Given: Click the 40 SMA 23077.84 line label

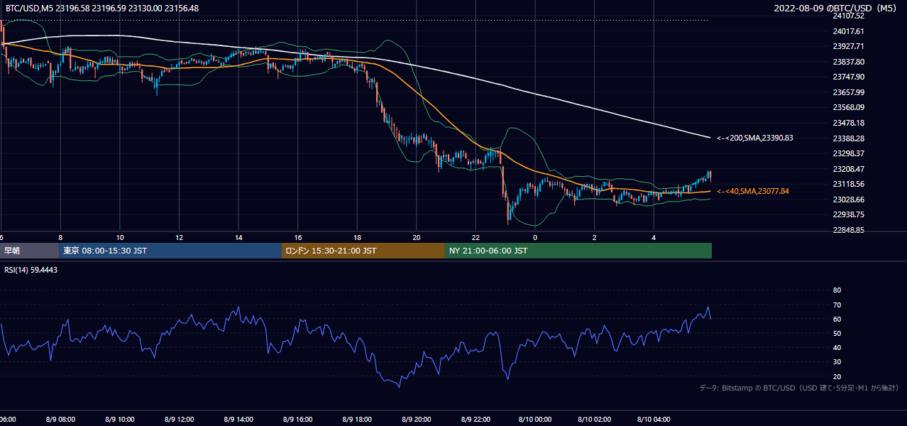Looking at the screenshot, I should pos(753,191).
